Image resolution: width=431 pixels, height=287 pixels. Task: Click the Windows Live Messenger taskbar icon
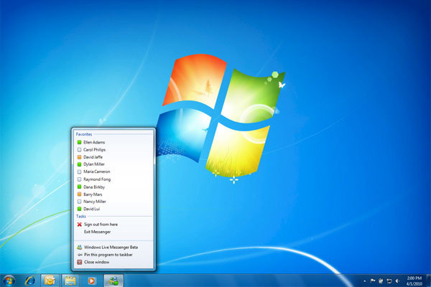pyautogui.click(x=114, y=279)
